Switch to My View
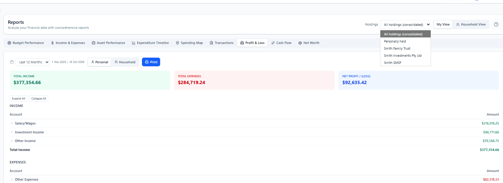Viewport: 503px width, 183px height. pos(443,24)
